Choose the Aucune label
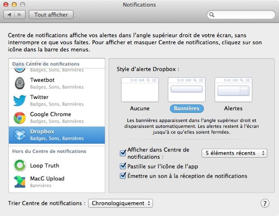279x216 pixels. click(139, 108)
